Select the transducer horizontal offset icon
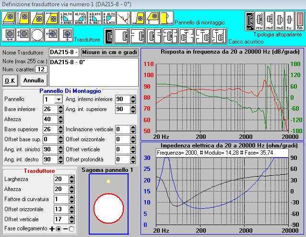 pos(52,35)
